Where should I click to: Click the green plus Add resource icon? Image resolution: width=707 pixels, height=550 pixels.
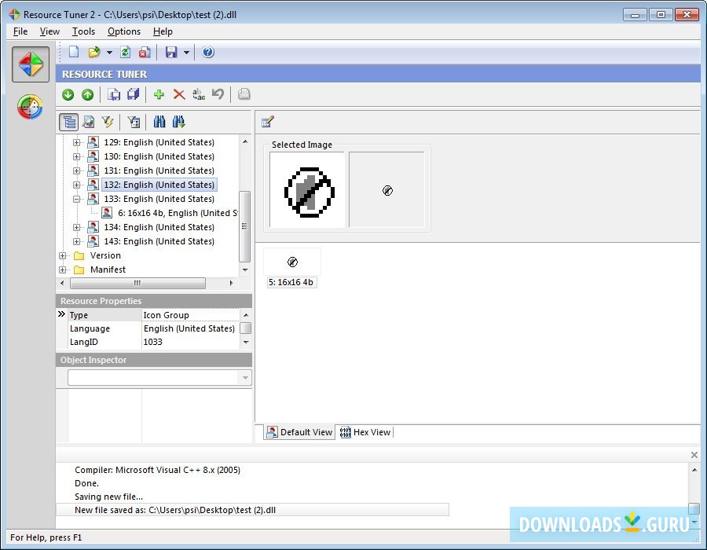pos(159,94)
